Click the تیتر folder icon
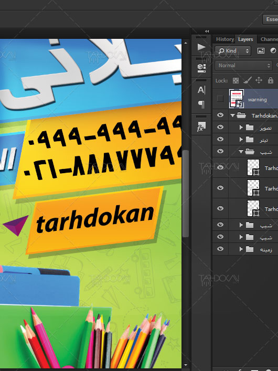Image resolution: width=278 pixels, height=371 pixels. 250,140
